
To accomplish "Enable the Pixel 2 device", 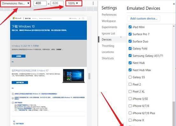I will (130, 84).
